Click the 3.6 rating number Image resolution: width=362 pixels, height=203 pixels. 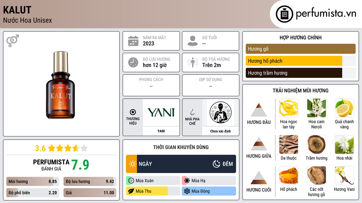(40, 148)
